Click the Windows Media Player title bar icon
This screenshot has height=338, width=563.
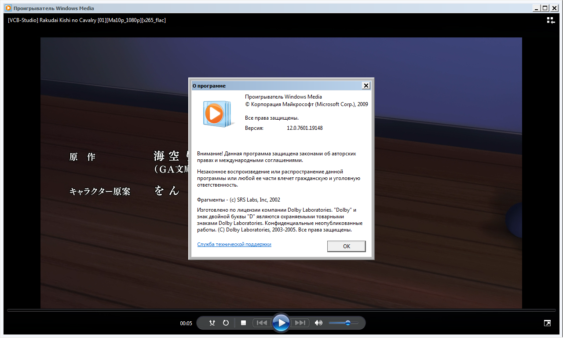[x=8, y=8]
